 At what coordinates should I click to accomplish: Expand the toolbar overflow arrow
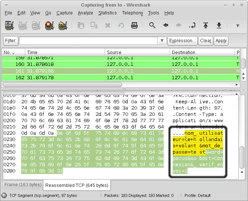238,26
